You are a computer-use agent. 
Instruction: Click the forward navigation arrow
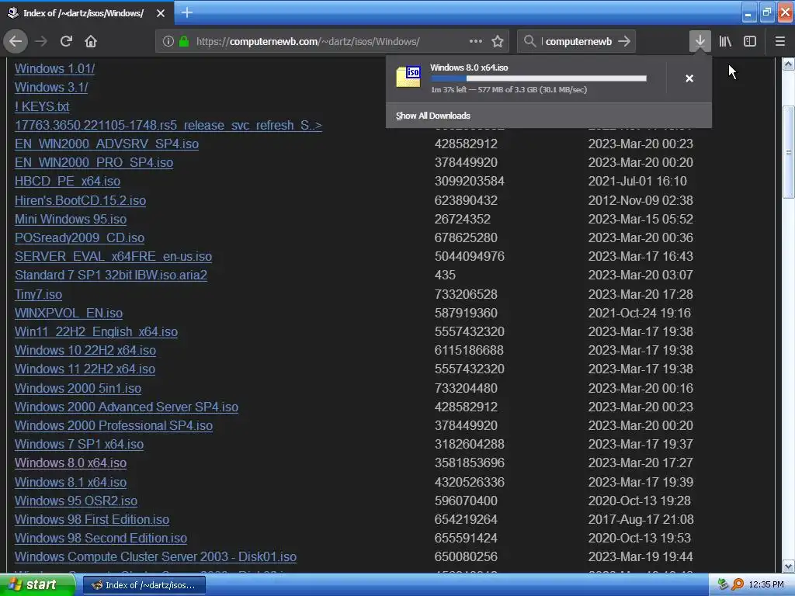click(x=41, y=41)
